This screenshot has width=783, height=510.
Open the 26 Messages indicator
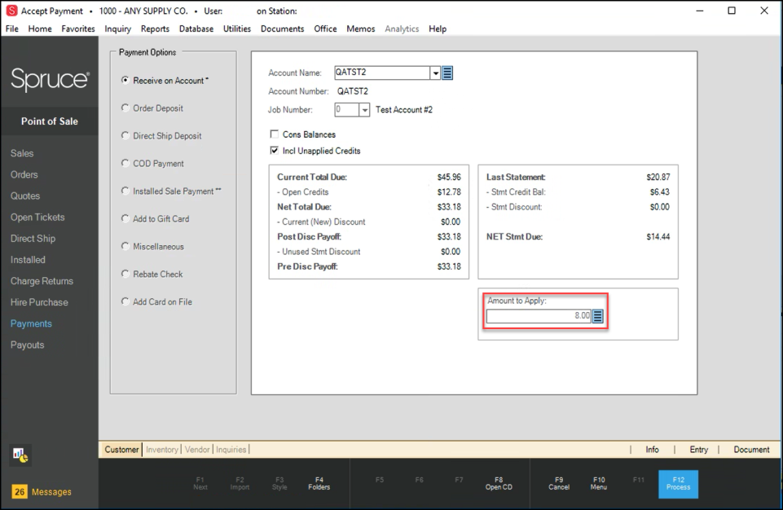(x=42, y=491)
